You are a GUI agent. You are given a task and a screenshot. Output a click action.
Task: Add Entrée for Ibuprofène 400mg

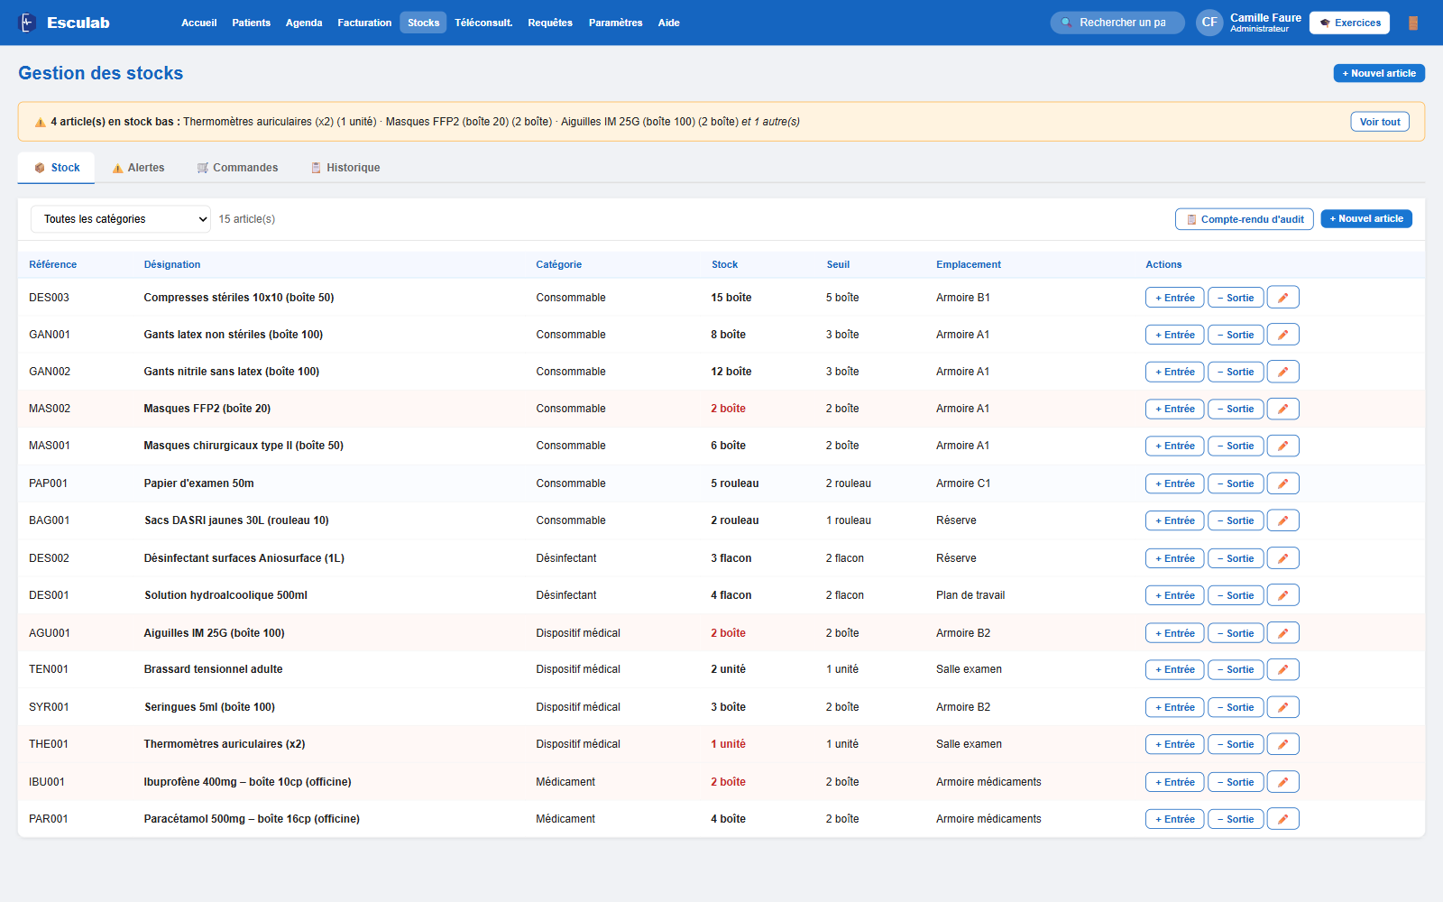[x=1174, y=782]
